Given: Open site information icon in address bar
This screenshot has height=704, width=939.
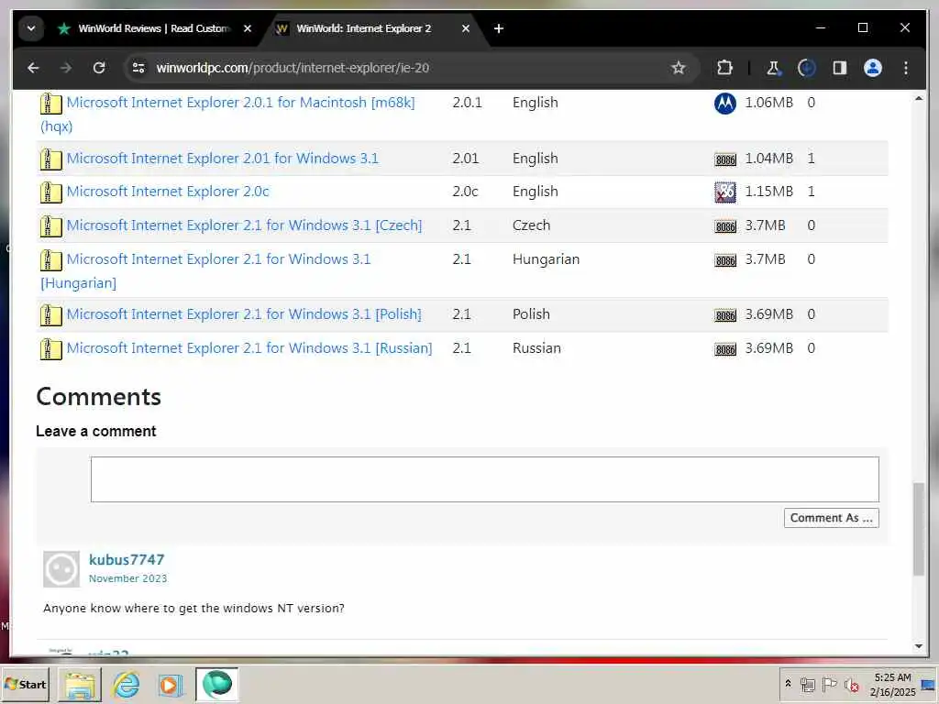Looking at the screenshot, I should click(x=138, y=68).
